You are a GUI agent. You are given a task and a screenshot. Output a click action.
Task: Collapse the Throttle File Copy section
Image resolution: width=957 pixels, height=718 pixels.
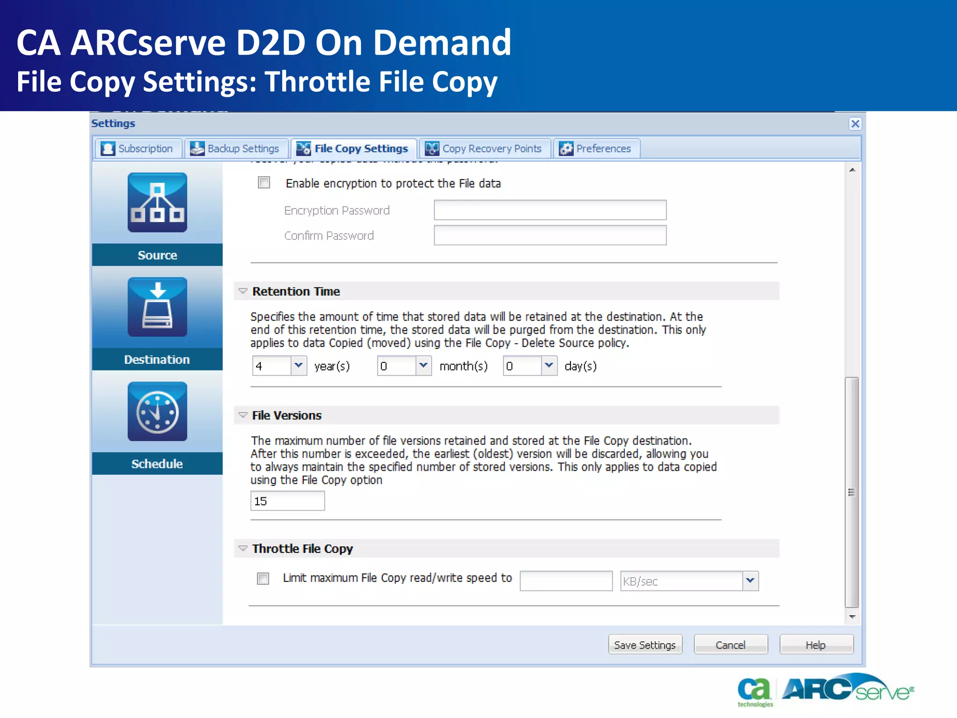243,548
